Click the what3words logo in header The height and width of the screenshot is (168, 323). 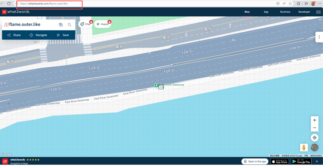[16, 12]
